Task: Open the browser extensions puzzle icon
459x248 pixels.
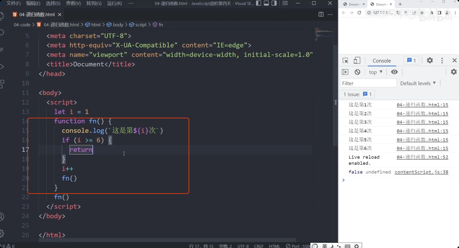Action: click(x=432, y=13)
